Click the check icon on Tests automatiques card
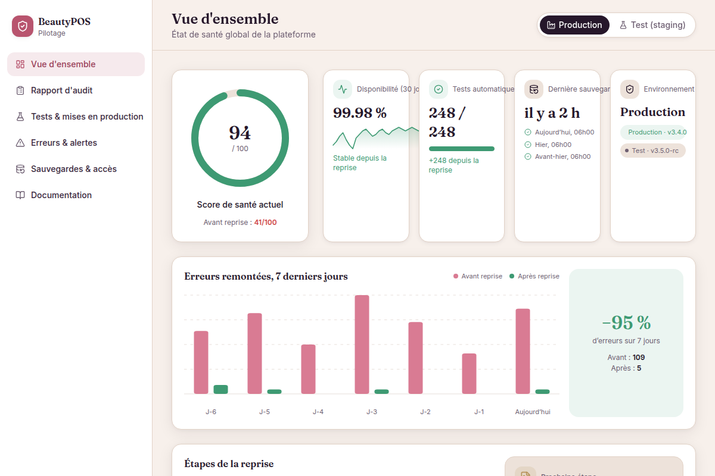Image resolution: width=715 pixels, height=476 pixels. [439, 89]
